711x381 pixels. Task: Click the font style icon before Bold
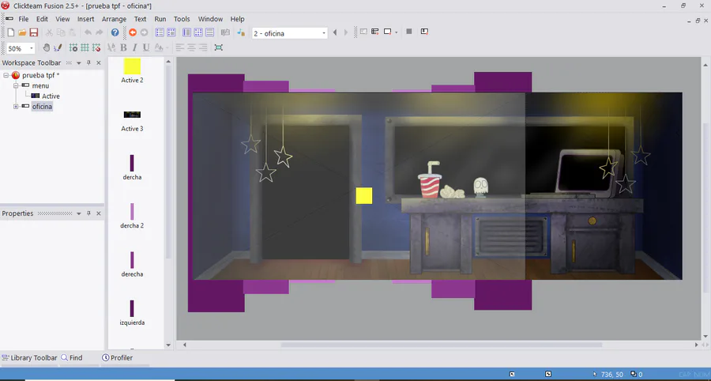(111, 47)
